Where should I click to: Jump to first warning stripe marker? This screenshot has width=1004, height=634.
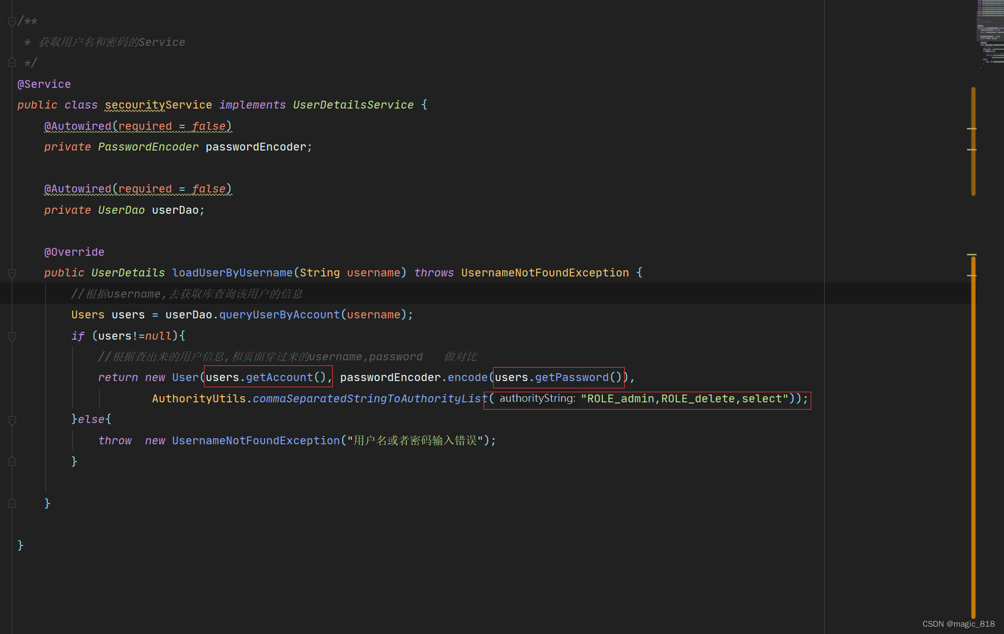pos(972,129)
